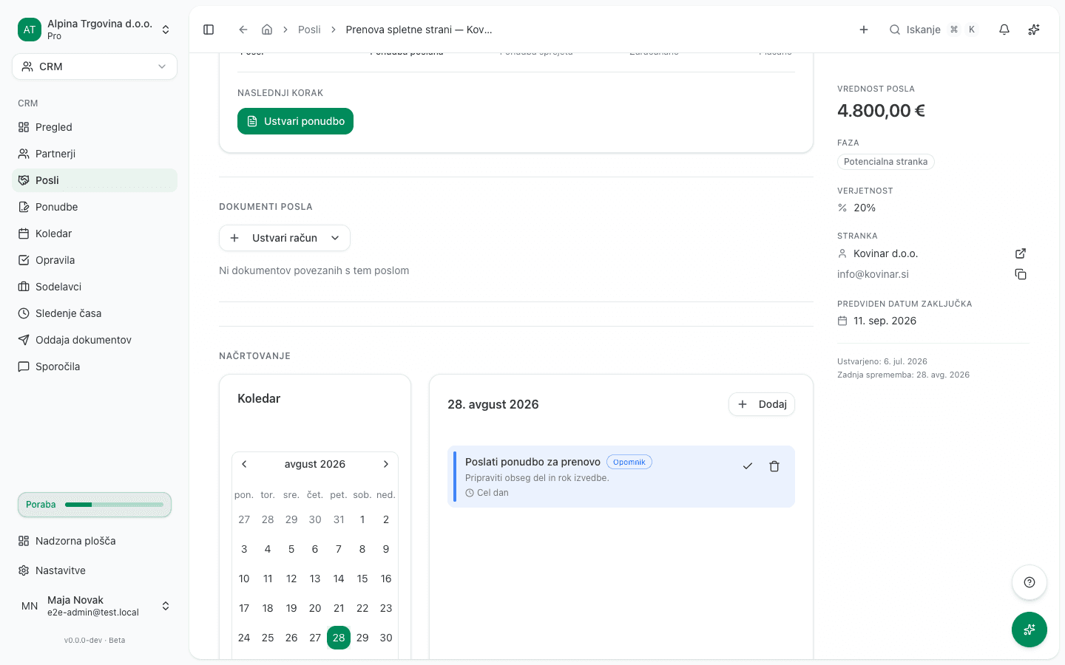Screen dimensions: 1065x665
Task: Select 28 in the August calendar
Action: [x=339, y=638]
